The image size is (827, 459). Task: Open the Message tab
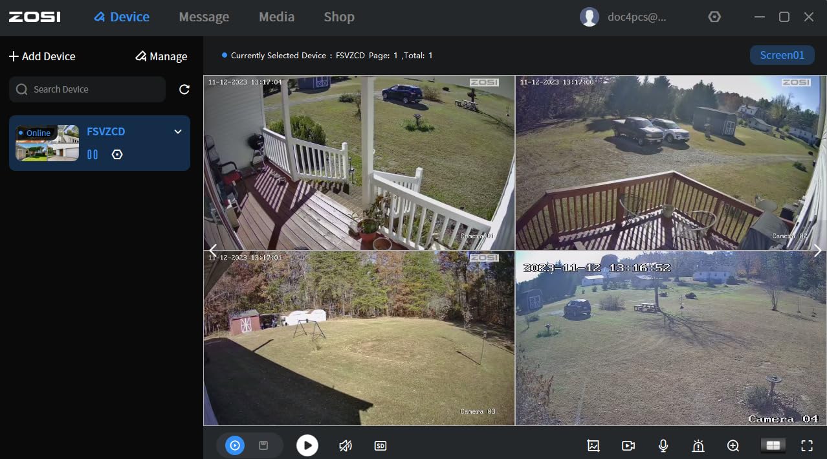pyautogui.click(x=204, y=17)
